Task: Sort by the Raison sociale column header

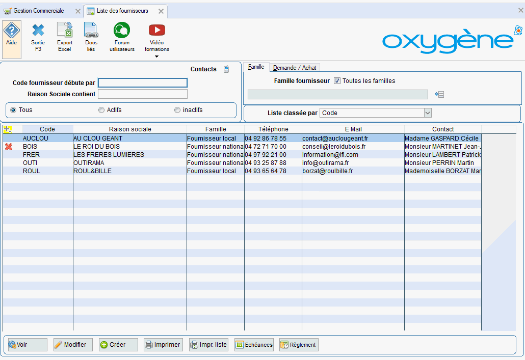Action: click(130, 129)
